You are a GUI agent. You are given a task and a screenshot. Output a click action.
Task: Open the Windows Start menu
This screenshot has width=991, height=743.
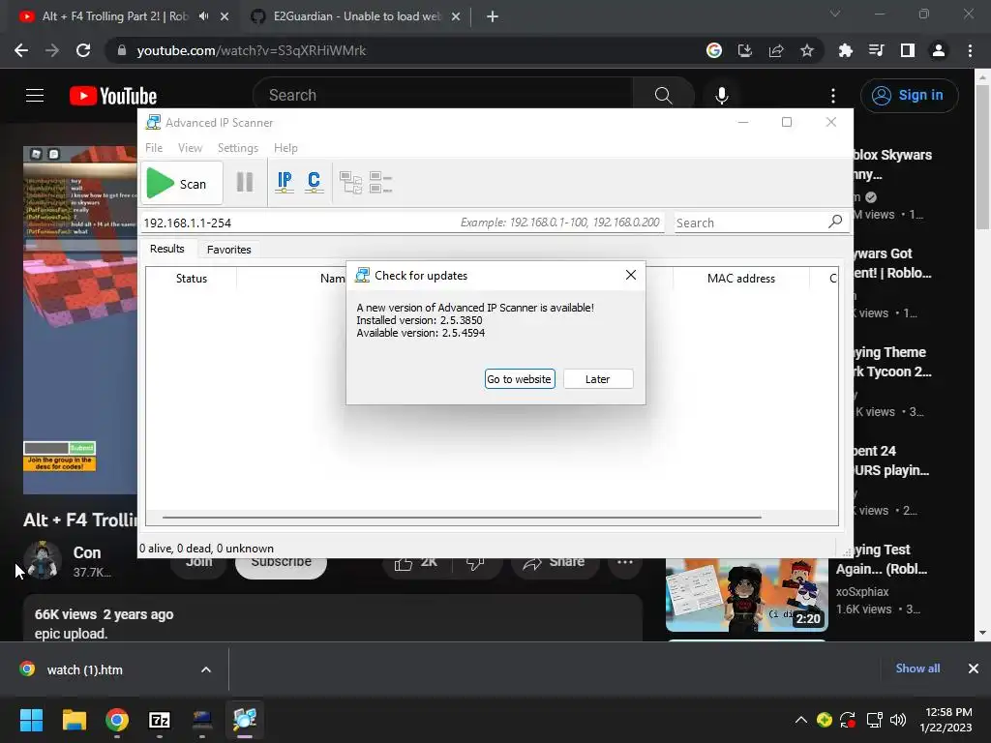(31, 720)
